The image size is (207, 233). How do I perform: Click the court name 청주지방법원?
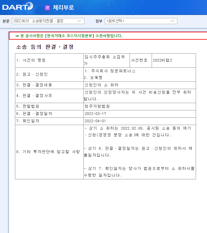tap(97, 106)
